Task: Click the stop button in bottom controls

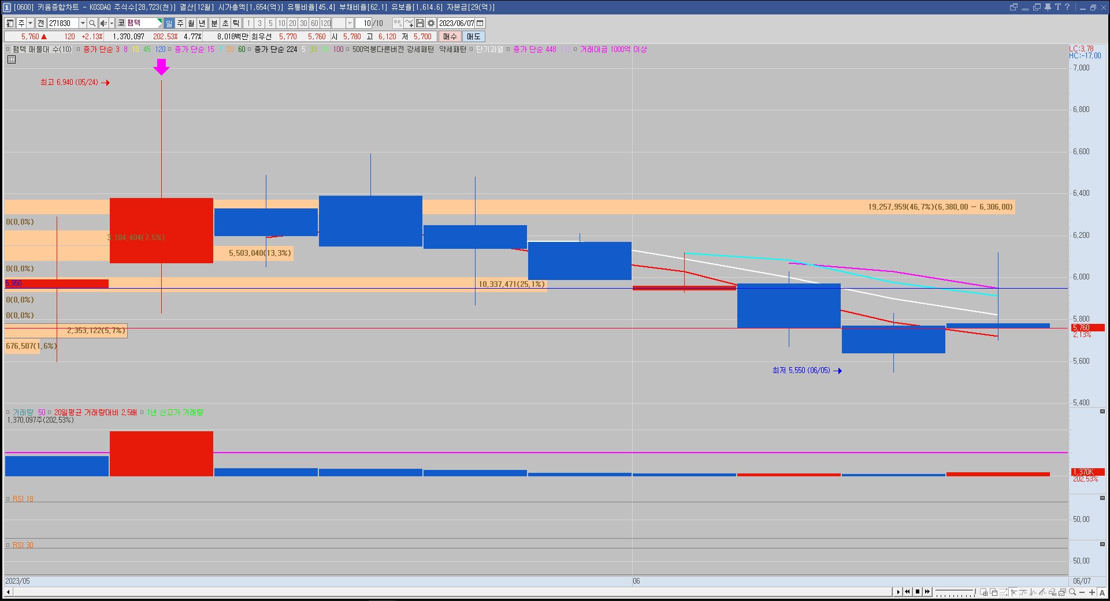Action: pos(918,592)
